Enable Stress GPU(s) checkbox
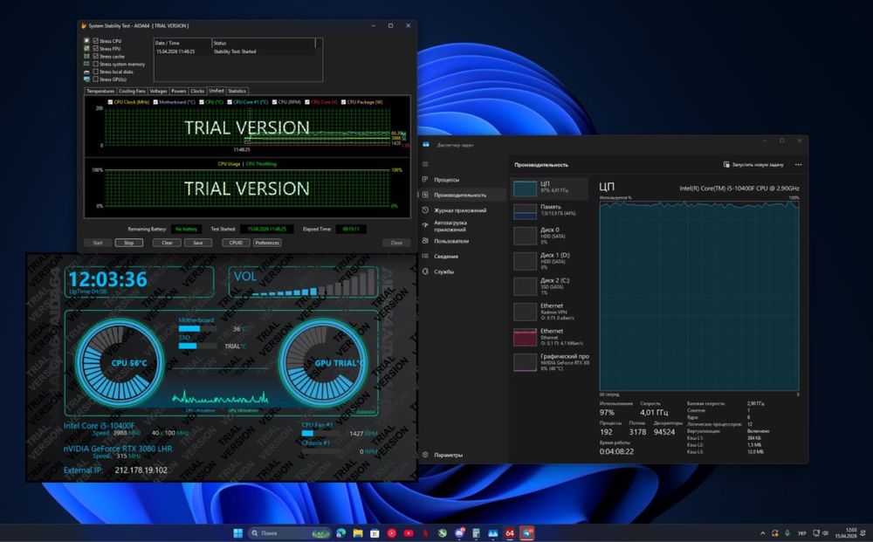This screenshot has width=873, height=542. [x=96, y=79]
